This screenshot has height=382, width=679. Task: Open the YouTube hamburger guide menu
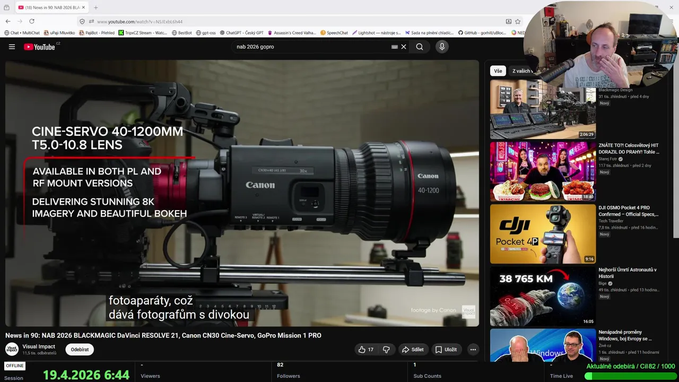(x=12, y=47)
